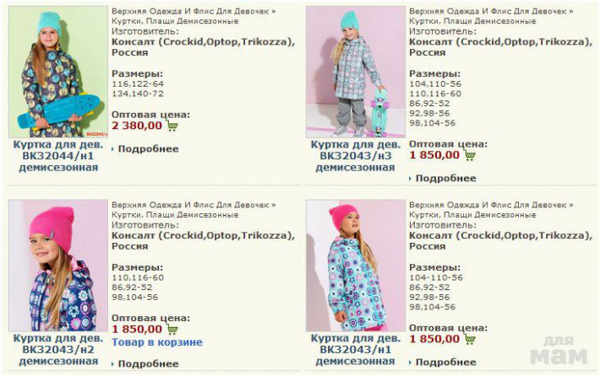Open category Верхняя Одежда И Флис Для Девочек, first product

tap(190, 12)
